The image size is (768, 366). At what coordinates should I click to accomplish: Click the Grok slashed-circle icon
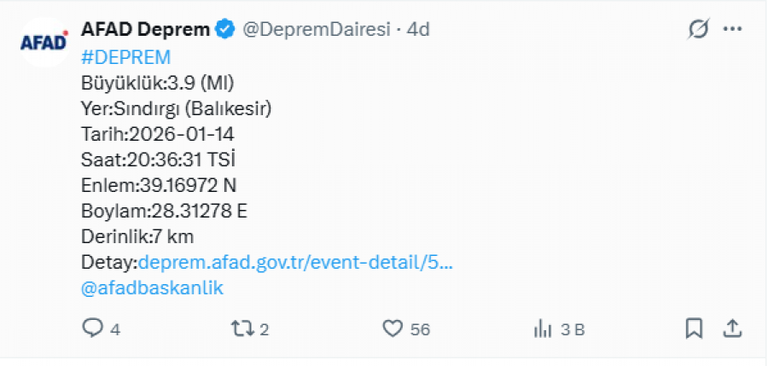[698, 30]
